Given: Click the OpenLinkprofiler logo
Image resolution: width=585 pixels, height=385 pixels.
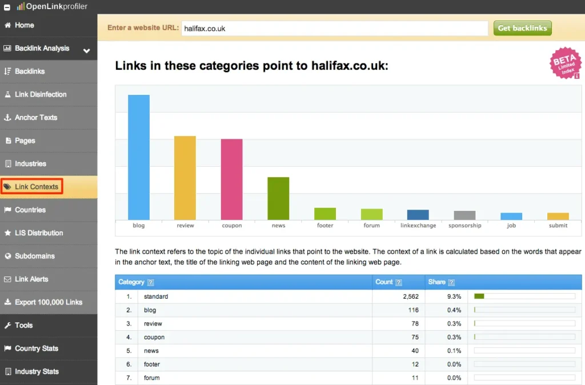Looking at the screenshot, I should (52, 6).
